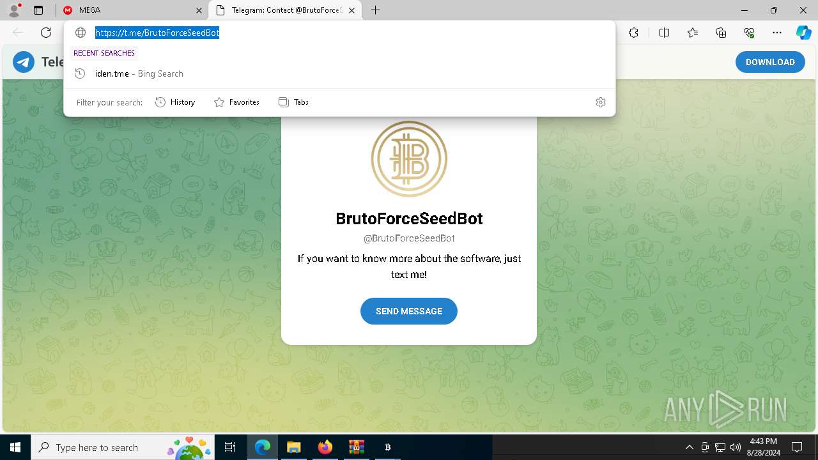Open the notification center icon
Image resolution: width=818 pixels, height=460 pixels.
coord(797,447)
